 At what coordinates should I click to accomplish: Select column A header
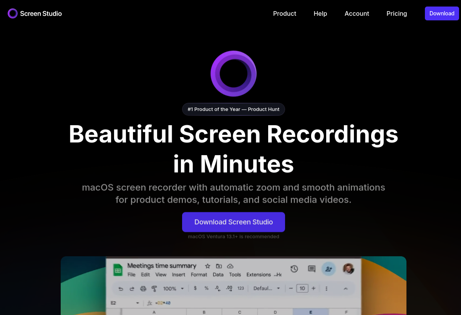[x=154, y=312]
